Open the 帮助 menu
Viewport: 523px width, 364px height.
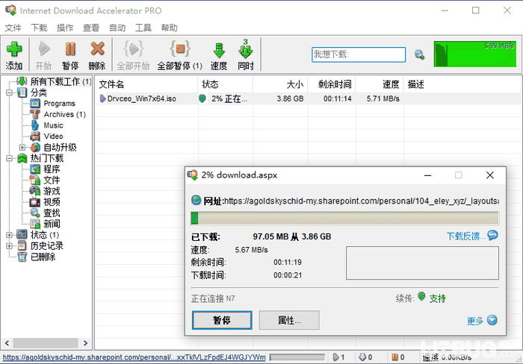coord(169,28)
